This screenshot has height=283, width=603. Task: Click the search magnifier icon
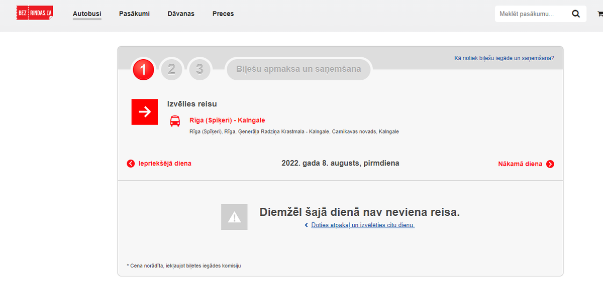[x=576, y=14]
